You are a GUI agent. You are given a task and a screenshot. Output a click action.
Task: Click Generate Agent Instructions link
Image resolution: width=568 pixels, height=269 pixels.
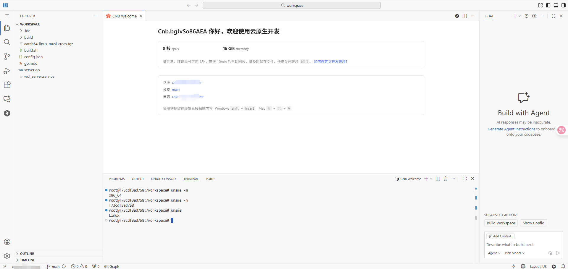click(511, 129)
